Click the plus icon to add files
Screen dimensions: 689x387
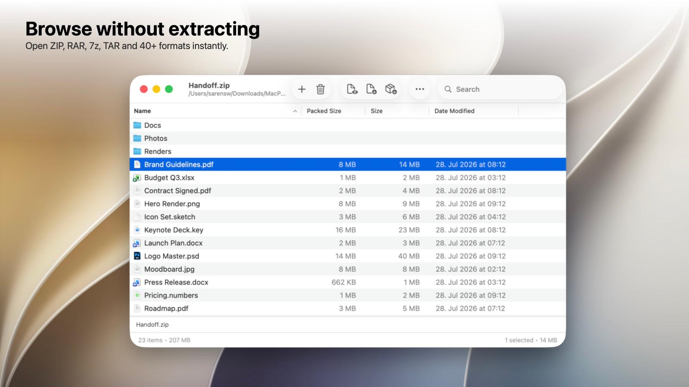[302, 89]
